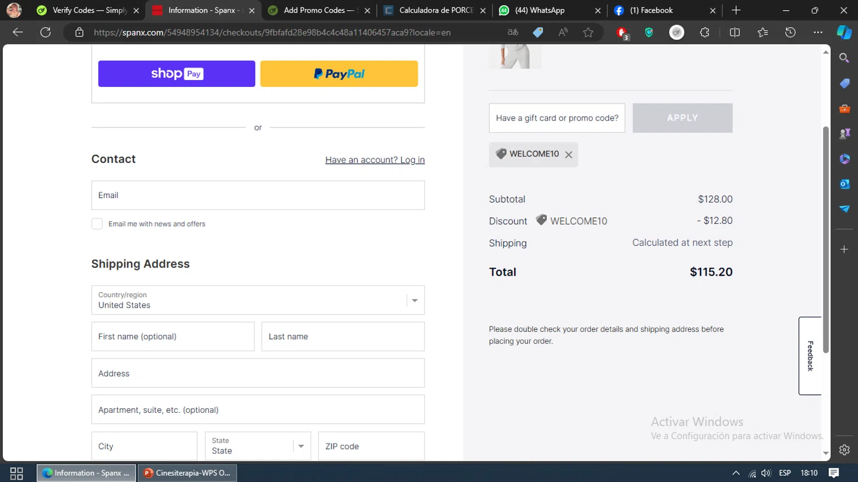Click the Last name field
The image size is (858, 482).
343,336
